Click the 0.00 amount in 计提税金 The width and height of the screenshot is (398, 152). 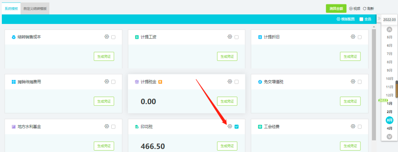point(148,102)
